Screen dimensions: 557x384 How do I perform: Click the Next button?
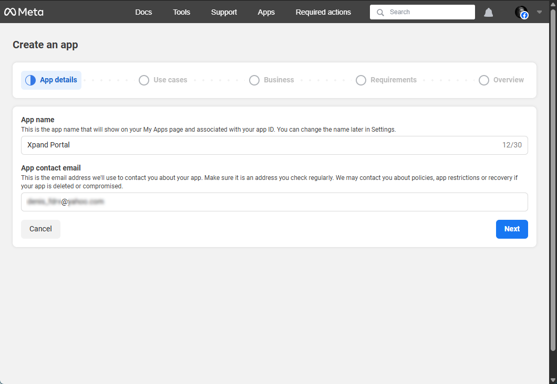[512, 229]
